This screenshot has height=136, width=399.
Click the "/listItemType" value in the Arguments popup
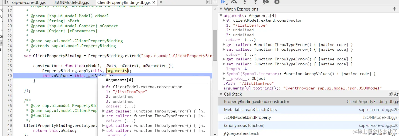[x=130, y=92]
